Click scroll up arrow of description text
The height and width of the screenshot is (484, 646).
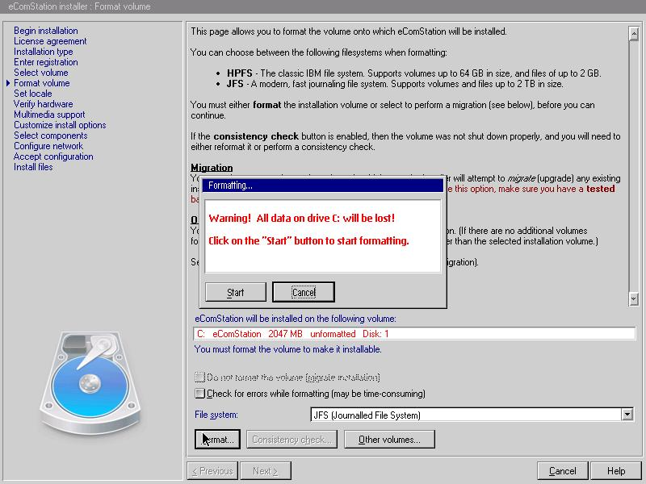coord(634,34)
